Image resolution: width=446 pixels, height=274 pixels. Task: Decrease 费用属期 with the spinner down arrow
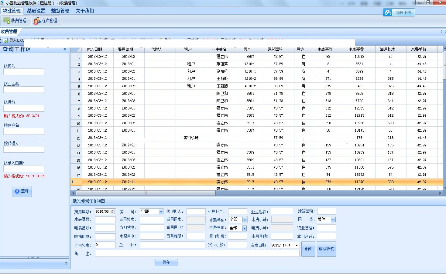click(113, 213)
